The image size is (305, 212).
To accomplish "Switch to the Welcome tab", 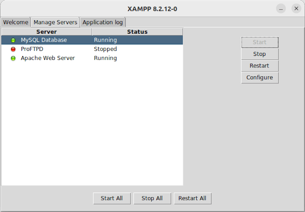I will click(x=16, y=22).
